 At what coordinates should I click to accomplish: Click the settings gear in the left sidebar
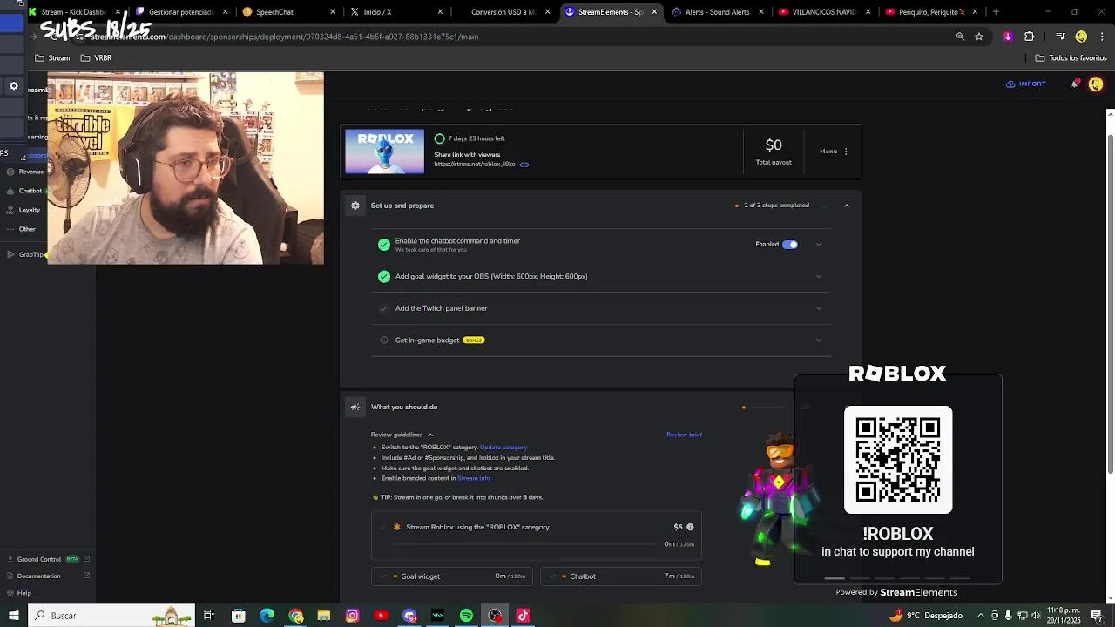pos(13,86)
